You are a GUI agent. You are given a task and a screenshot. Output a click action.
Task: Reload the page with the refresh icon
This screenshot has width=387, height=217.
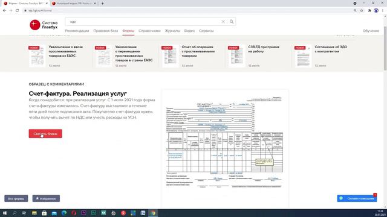18,11
